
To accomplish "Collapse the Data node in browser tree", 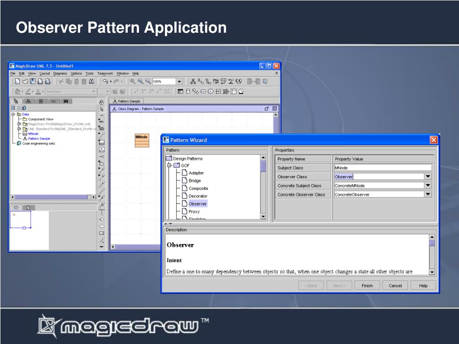I will coord(13,114).
